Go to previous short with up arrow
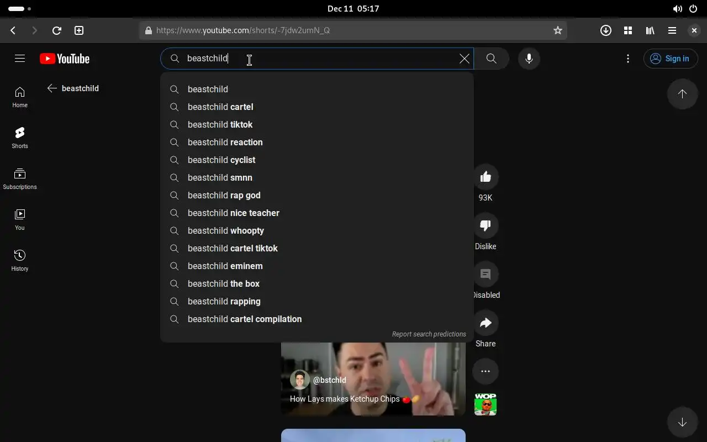Viewport: 707px width, 442px height. pyautogui.click(x=683, y=94)
